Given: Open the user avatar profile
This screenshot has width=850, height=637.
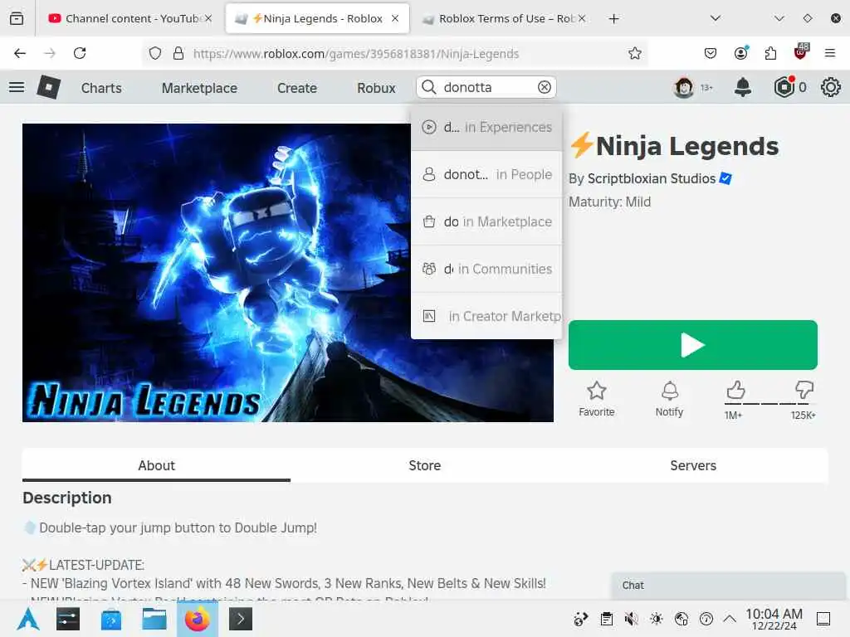Looking at the screenshot, I should tap(684, 87).
